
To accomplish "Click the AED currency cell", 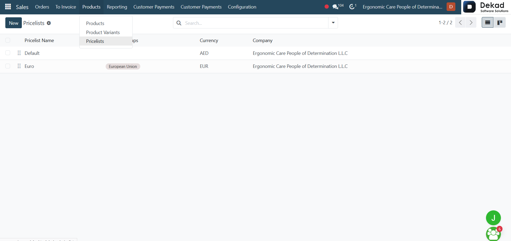I will (x=204, y=53).
